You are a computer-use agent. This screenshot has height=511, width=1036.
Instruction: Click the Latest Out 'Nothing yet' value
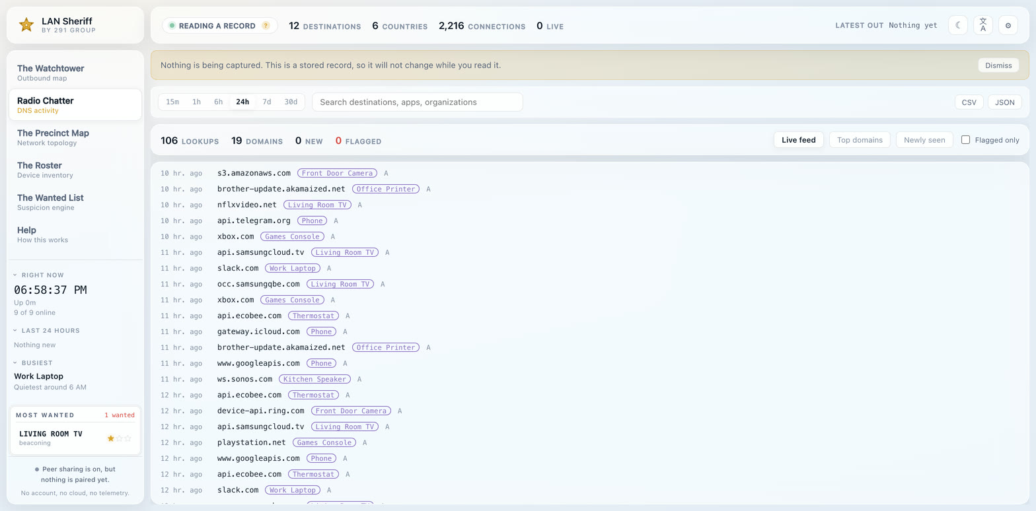[913, 25]
